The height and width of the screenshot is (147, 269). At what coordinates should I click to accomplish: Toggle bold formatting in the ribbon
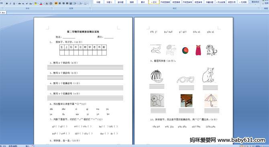tap(7, 4)
